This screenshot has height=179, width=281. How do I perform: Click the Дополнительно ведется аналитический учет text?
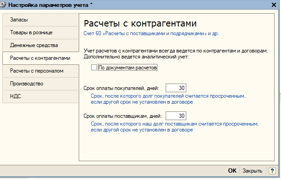point(136,57)
